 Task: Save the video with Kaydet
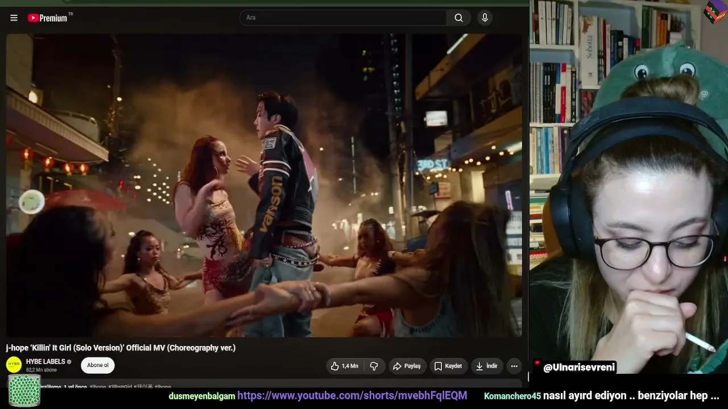pyautogui.click(x=448, y=366)
